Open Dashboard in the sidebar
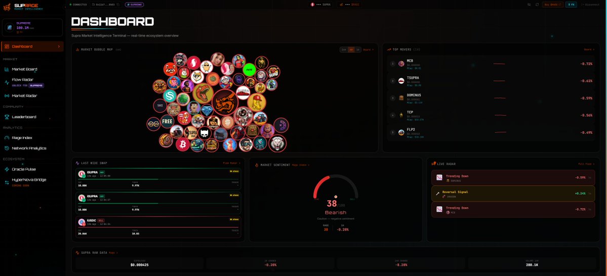607x276 pixels. point(32,47)
